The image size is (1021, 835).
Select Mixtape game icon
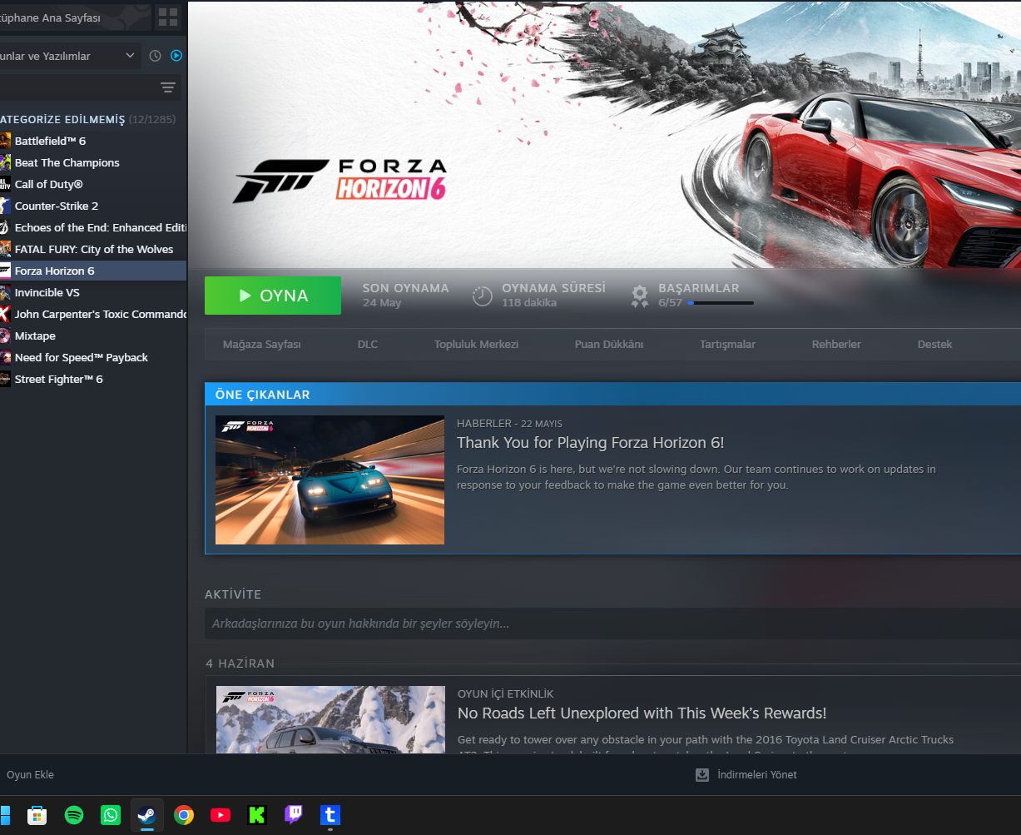(x=5, y=335)
